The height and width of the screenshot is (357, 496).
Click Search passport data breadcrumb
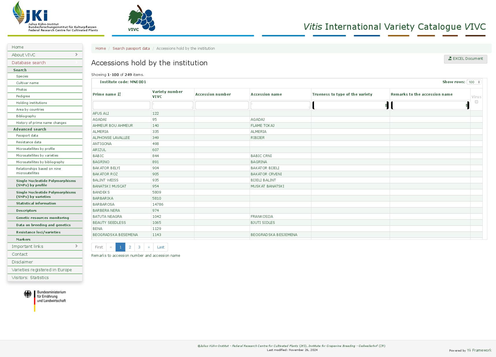tap(131, 49)
